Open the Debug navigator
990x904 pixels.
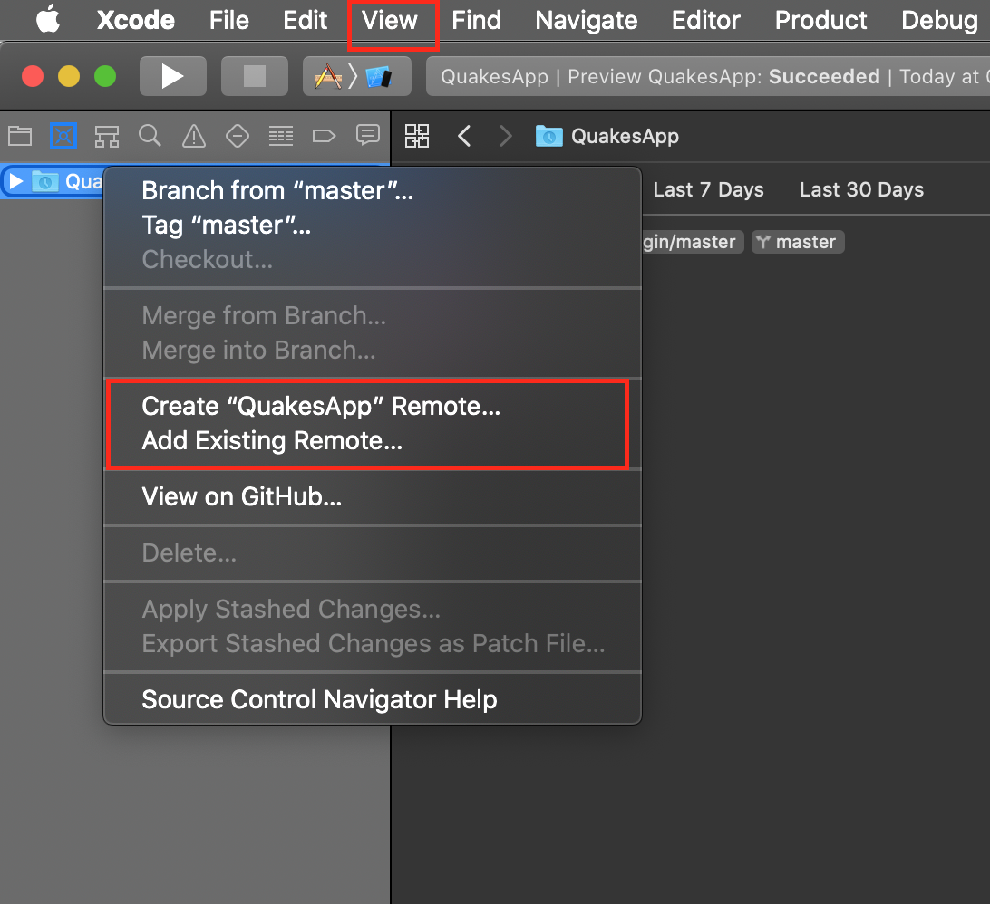[280, 136]
